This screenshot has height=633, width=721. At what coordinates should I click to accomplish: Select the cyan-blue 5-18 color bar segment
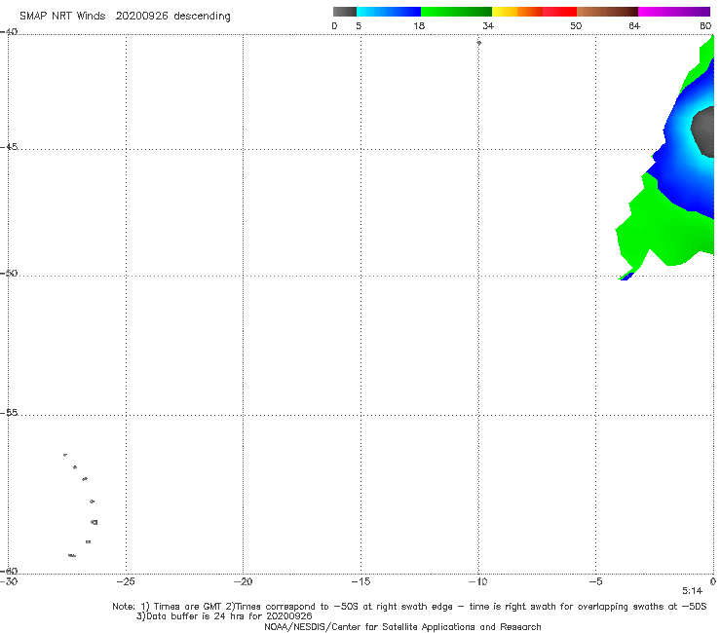coord(389,12)
